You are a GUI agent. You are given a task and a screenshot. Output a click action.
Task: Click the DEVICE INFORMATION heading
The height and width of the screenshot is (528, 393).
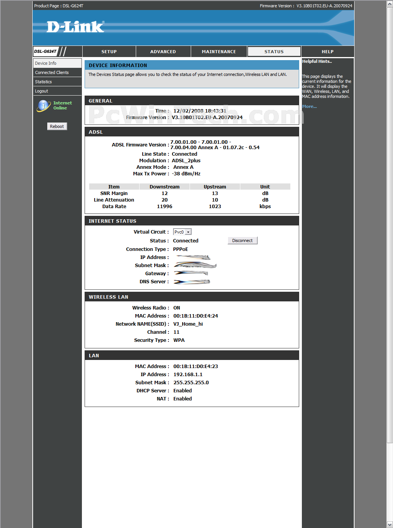(x=118, y=66)
